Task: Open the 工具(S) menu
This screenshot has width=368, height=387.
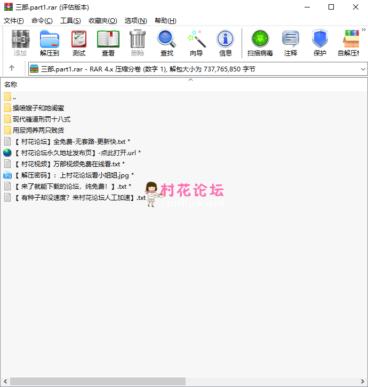Action: (70, 21)
